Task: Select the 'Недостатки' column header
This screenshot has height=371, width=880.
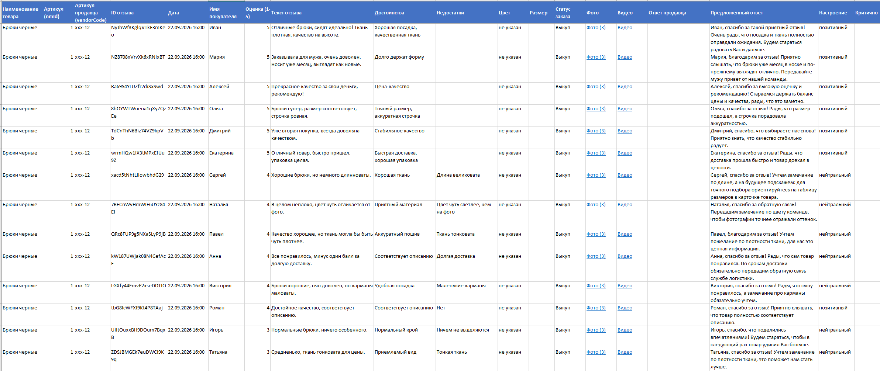Action: coord(467,13)
